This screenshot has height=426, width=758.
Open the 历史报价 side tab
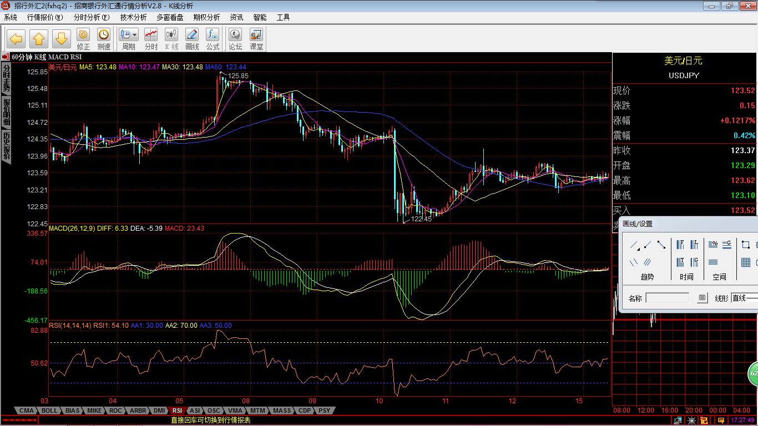click(7, 146)
